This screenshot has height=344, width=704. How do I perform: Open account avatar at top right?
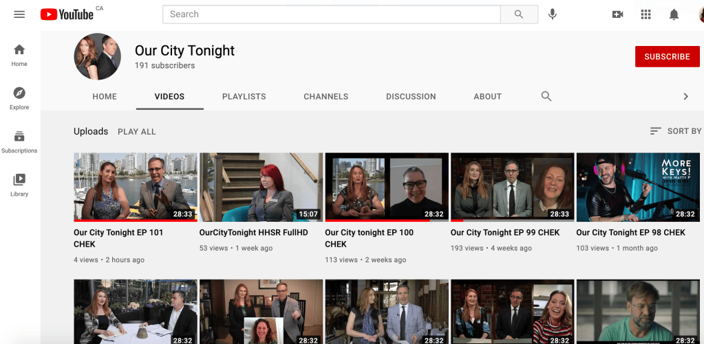coord(701,14)
